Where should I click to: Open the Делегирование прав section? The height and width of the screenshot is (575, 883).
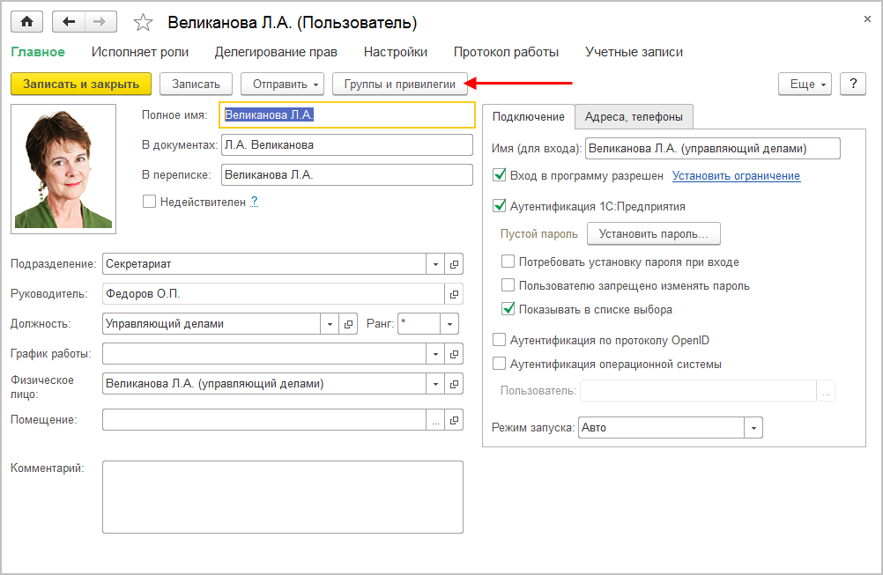click(276, 52)
